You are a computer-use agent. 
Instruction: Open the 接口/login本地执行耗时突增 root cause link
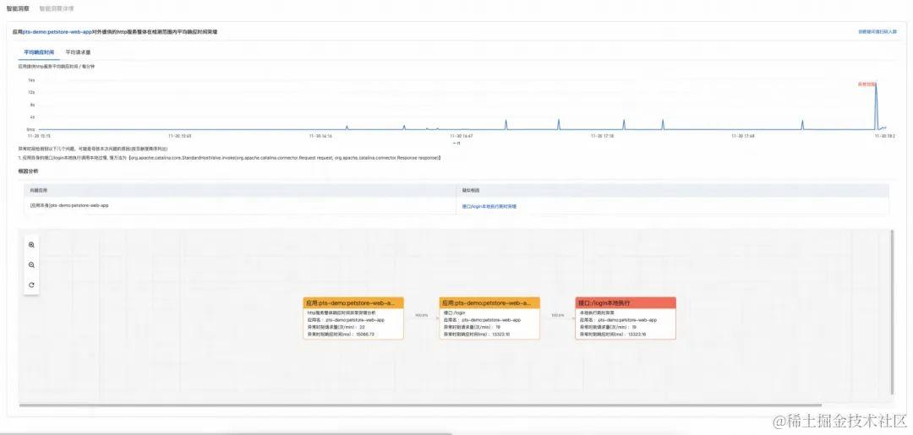[x=489, y=206]
